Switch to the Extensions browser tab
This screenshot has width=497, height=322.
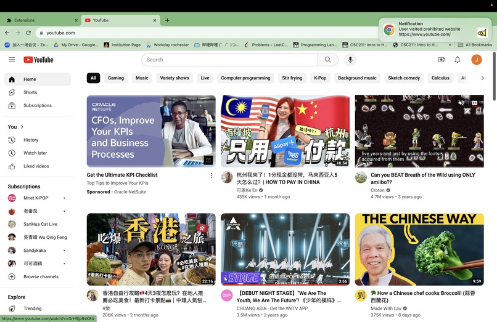coord(41,20)
